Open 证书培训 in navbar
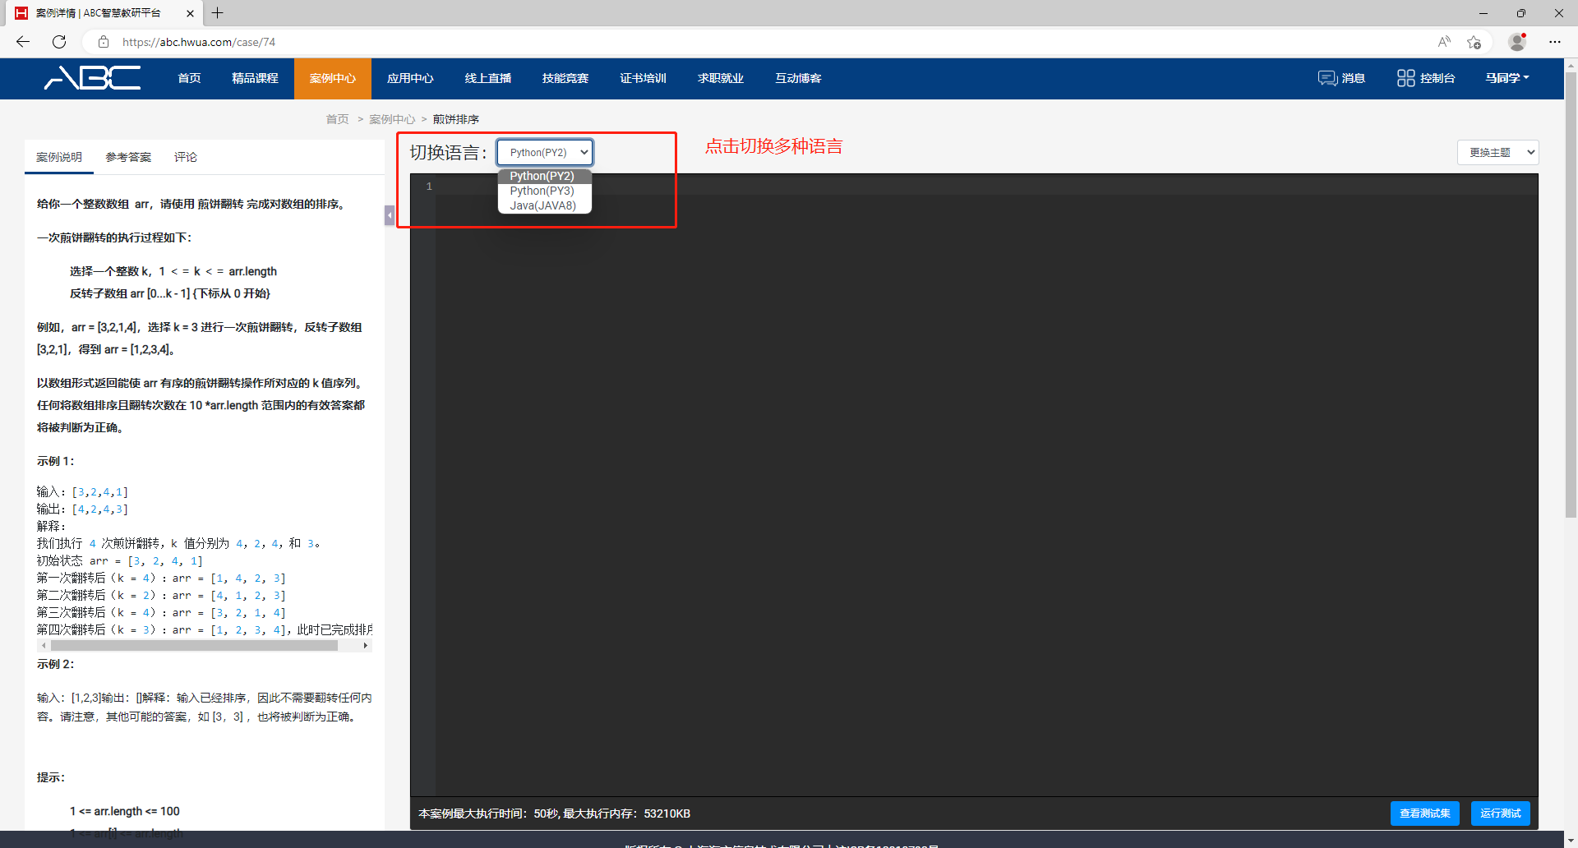Image resolution: width=1578 pixels, height=848 pixels. [643, 78]
